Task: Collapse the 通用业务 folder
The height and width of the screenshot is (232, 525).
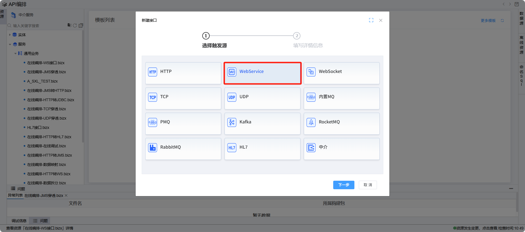Action: 15,53
